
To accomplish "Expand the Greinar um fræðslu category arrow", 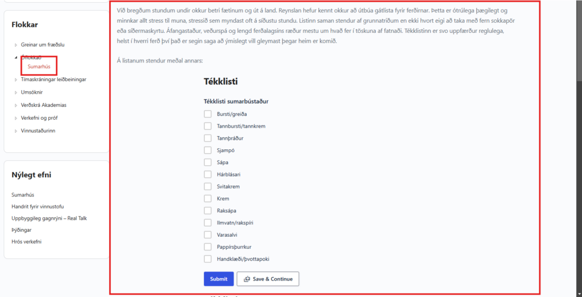I will tap(16, 45).
